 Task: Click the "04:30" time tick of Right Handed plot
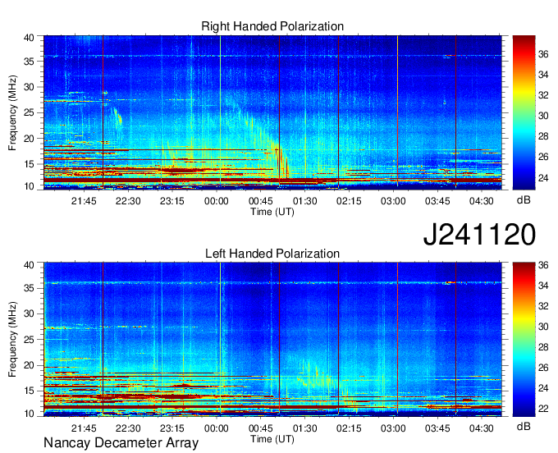481,201
